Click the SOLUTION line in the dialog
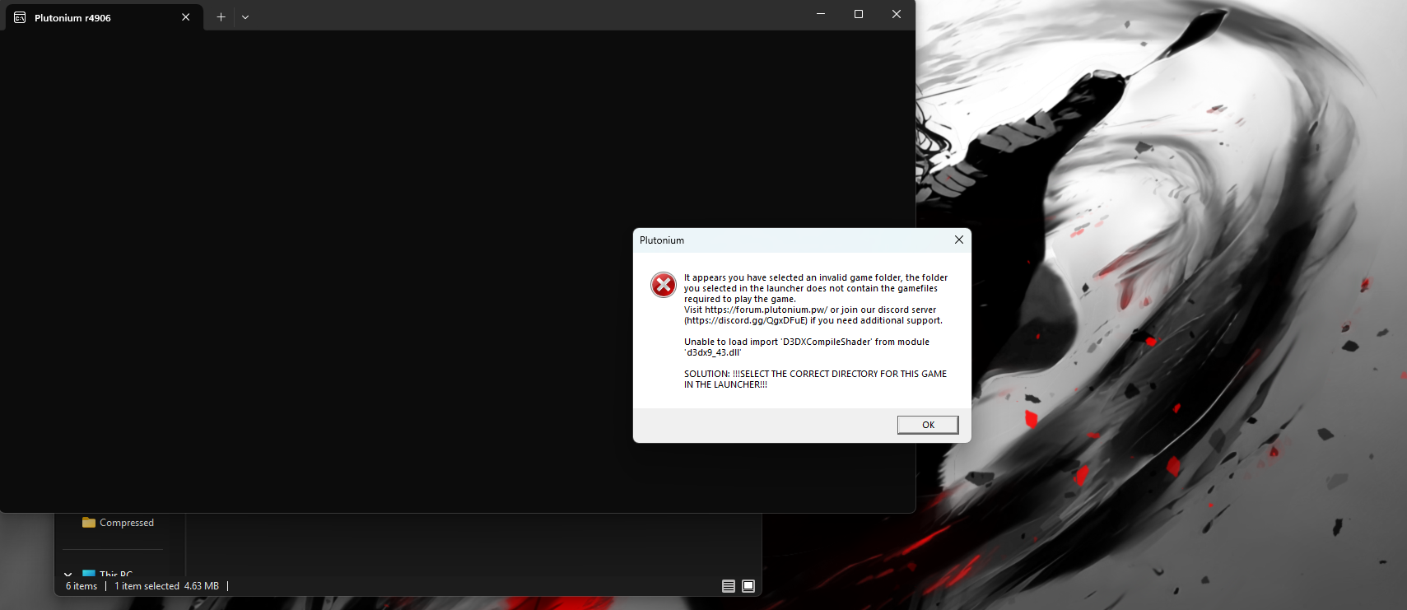The width and height of the screenshot is (1407, 610). click(x=815, y=380)
